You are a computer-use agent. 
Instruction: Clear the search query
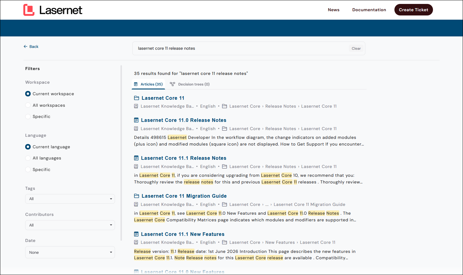356,49
